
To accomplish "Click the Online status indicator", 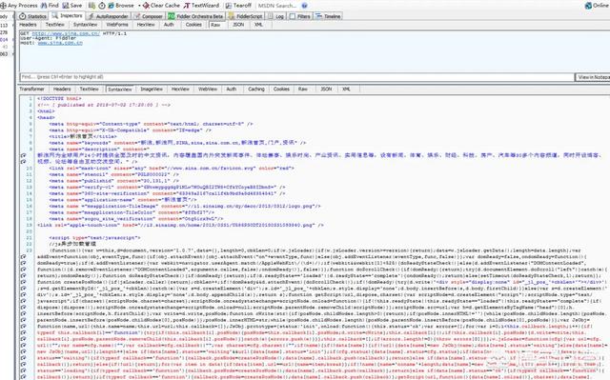I will click(598, 6).
